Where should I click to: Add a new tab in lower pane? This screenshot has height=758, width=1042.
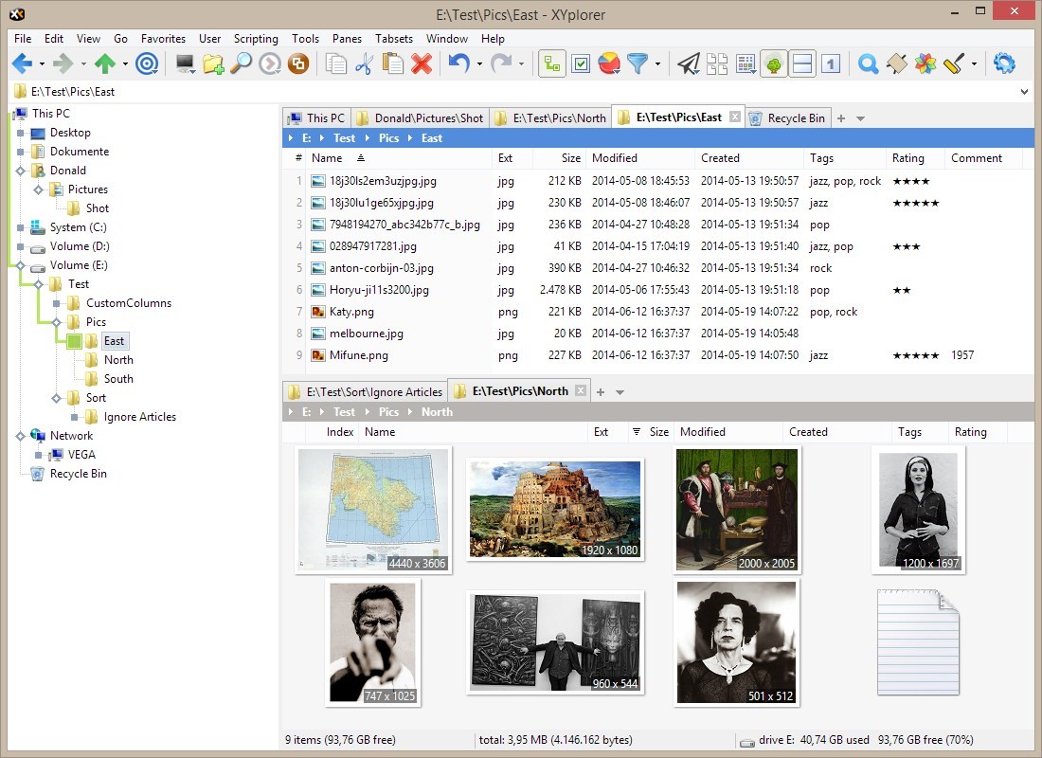[x=601, y=392]
